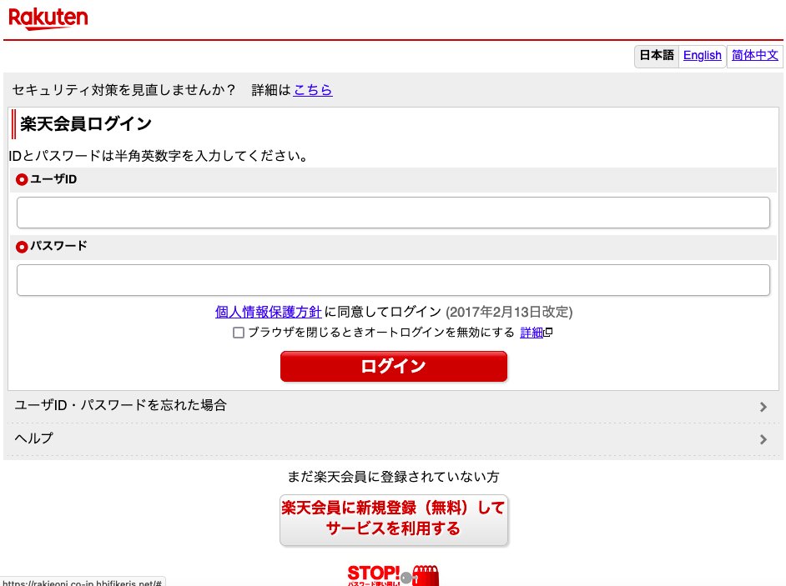The image size is (786, 586).
Task: Open the 個人情報保護方針 link
Action: pos(268,312)
